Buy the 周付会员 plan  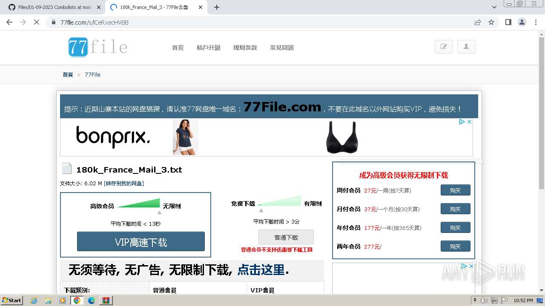point(456,190)
